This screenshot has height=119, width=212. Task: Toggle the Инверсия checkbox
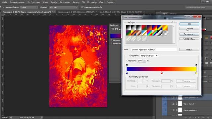click(111, 43)
